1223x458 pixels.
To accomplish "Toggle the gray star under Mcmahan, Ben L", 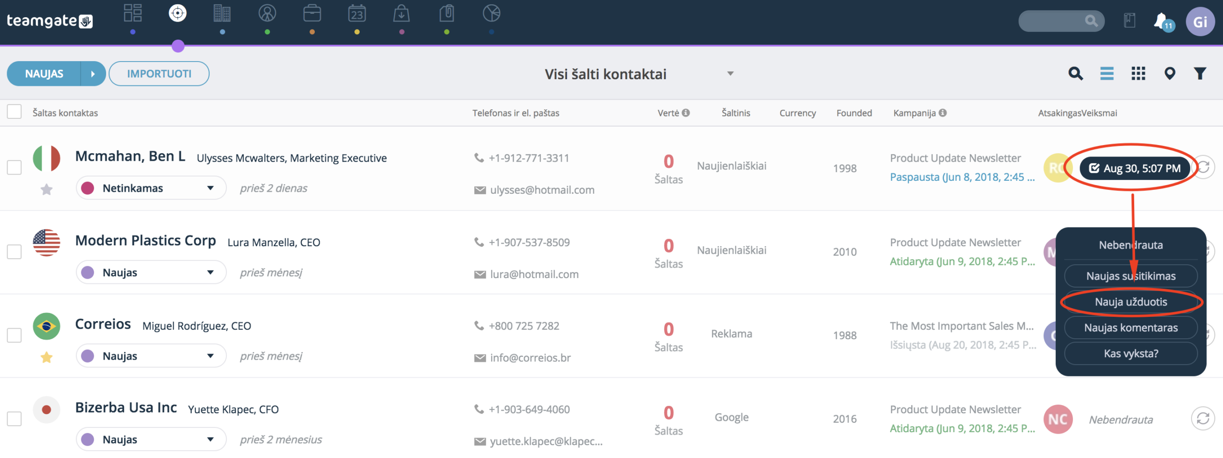I will pyautogui.click(x=46, y=189).
